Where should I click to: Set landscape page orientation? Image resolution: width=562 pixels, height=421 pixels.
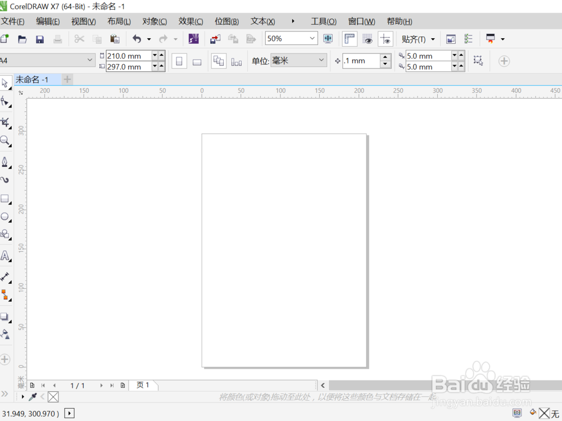(197, 62)
